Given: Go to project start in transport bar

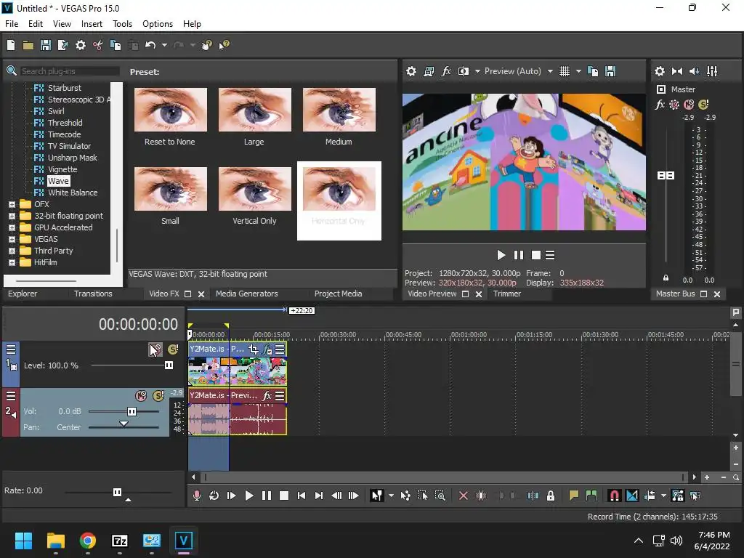Looking at the screenshot, I should pyautogui.click(x=302, y=496).
